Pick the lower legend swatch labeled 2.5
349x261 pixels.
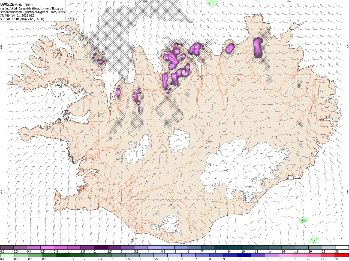coord(105,255)
